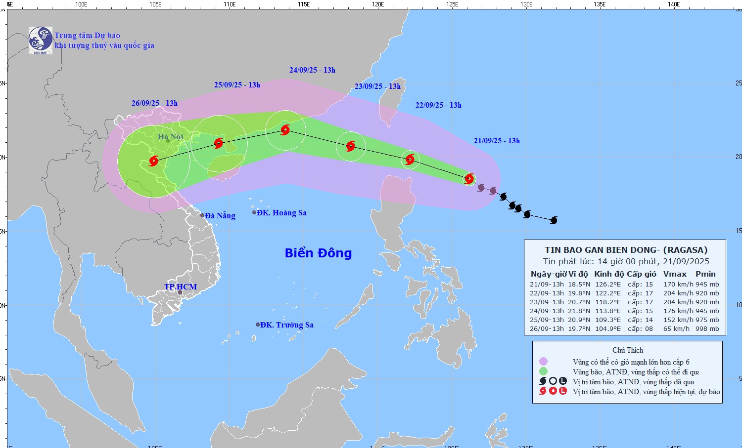Click the 22-09-13h row in the forecast table
The height and width of the screenshot is (448, 742).
624,293
